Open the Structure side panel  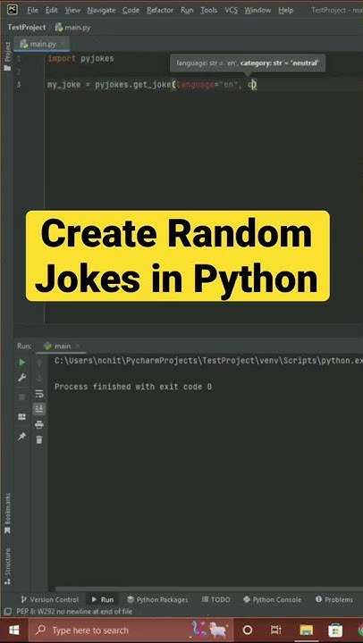[x=7, y=566]
